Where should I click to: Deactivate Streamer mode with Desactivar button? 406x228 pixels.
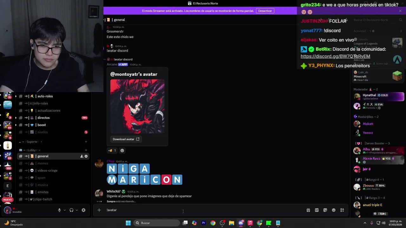pos(265,11)
